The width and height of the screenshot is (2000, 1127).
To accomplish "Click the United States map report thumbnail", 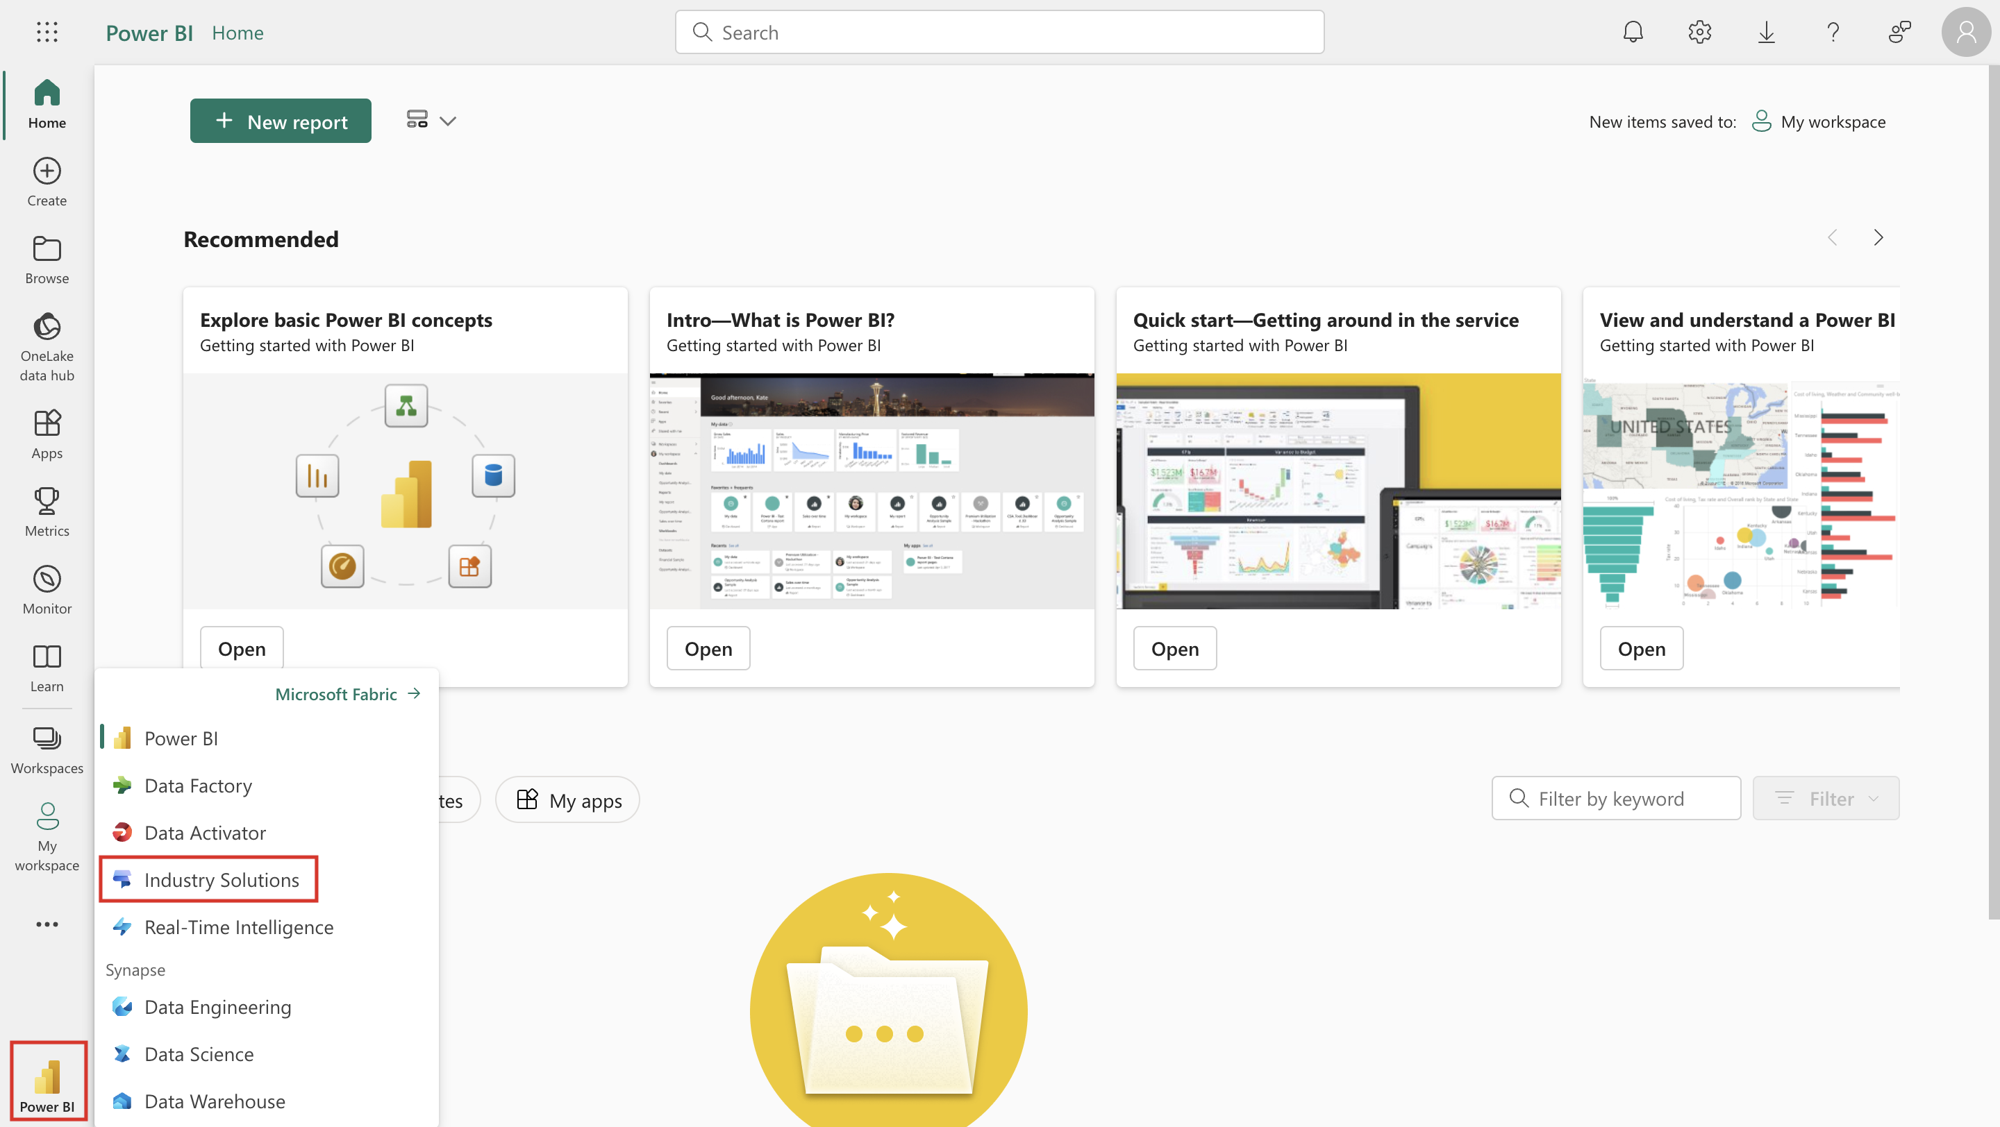I will [1741, 490].
